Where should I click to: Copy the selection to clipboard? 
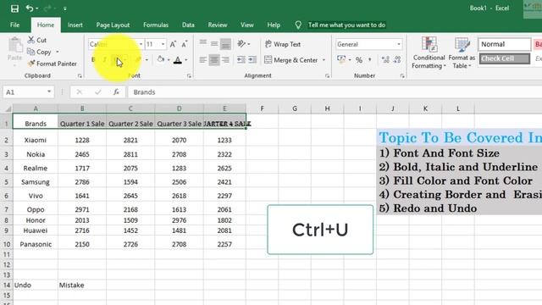(x=40, y=52)
